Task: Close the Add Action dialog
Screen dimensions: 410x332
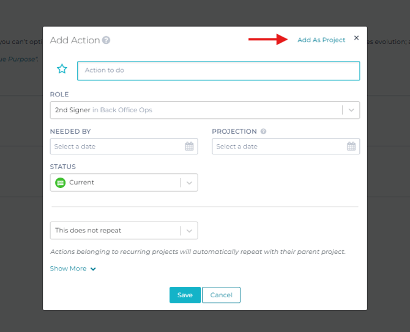Action: (x=357, y=38)
